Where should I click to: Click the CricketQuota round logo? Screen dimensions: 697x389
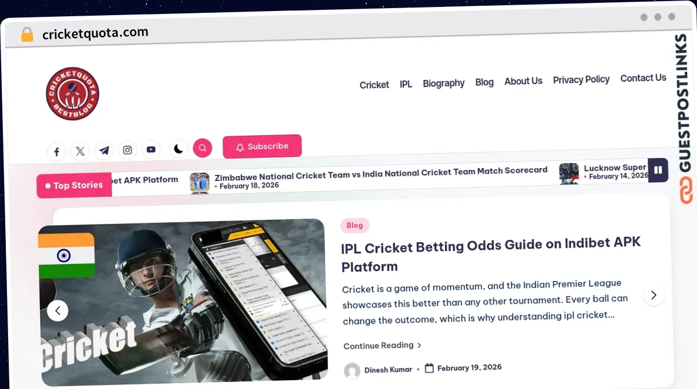point(73,94)
